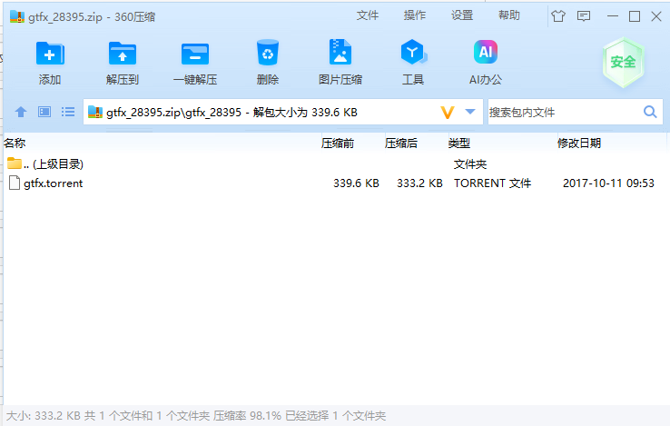Open the 设置 menu
The height and width of the screenshot is (426, 670).
coord(462,15)
